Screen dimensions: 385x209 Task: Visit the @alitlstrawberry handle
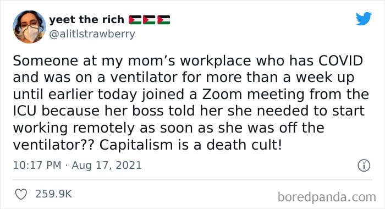[x=92, y=34]
